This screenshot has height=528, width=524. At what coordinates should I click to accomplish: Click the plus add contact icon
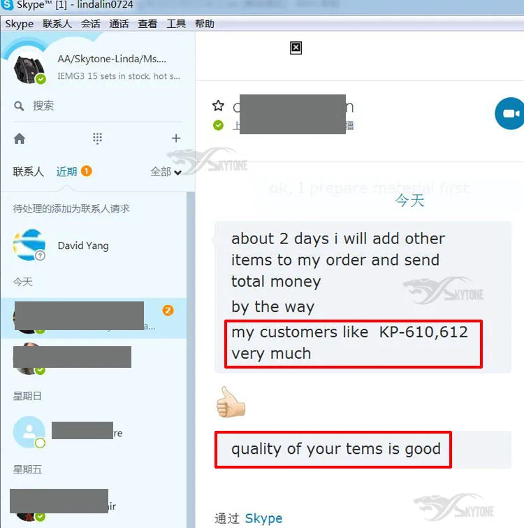[176, 138]
